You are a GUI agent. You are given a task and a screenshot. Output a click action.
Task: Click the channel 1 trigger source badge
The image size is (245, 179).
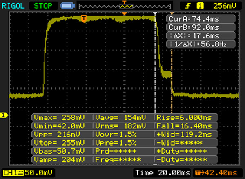point(200,6)
